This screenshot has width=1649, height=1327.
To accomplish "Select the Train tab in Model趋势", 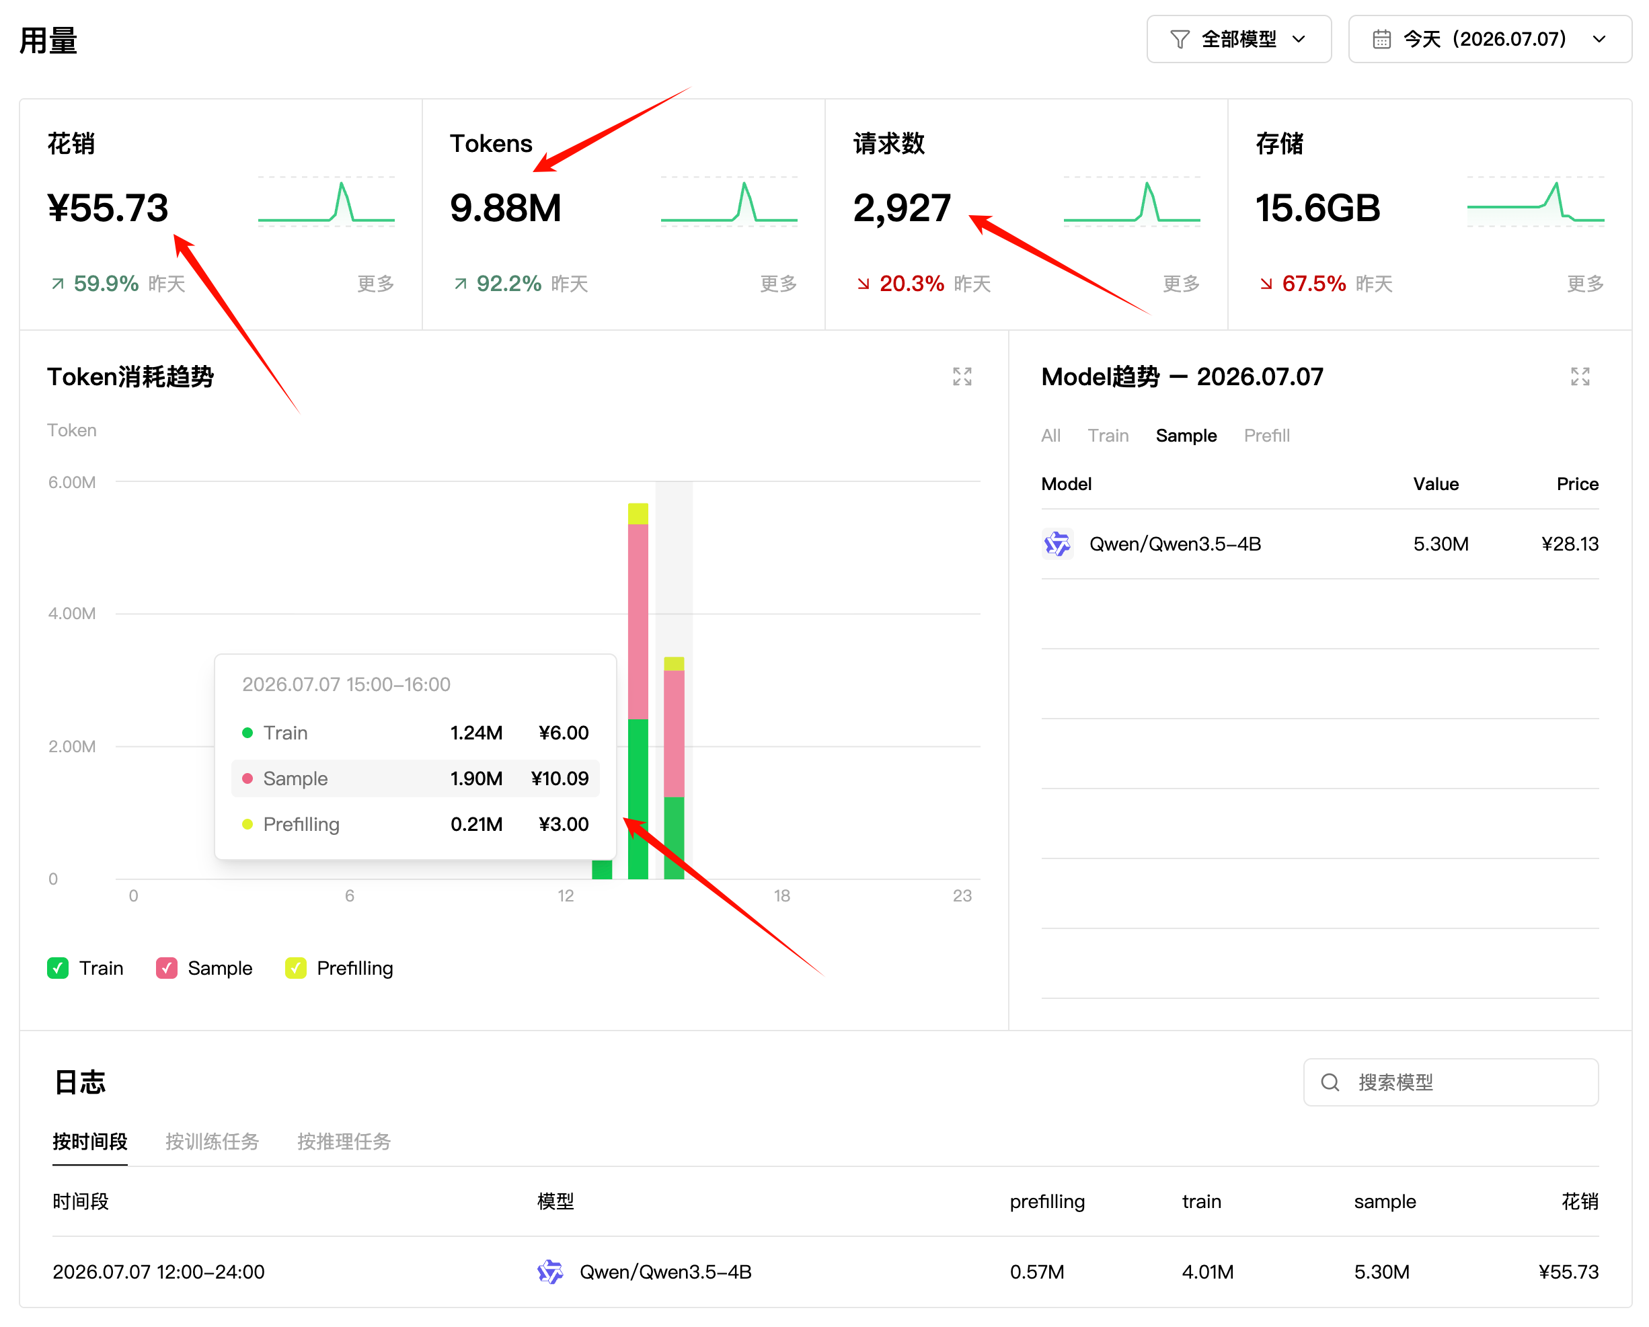I will (x=1108, y=436).
